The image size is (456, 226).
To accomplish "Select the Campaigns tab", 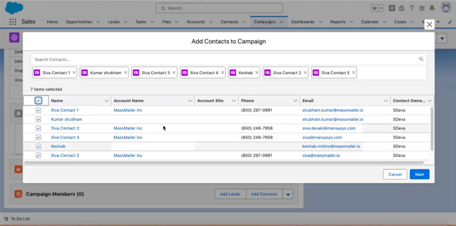I will click(x=265, y=22).
